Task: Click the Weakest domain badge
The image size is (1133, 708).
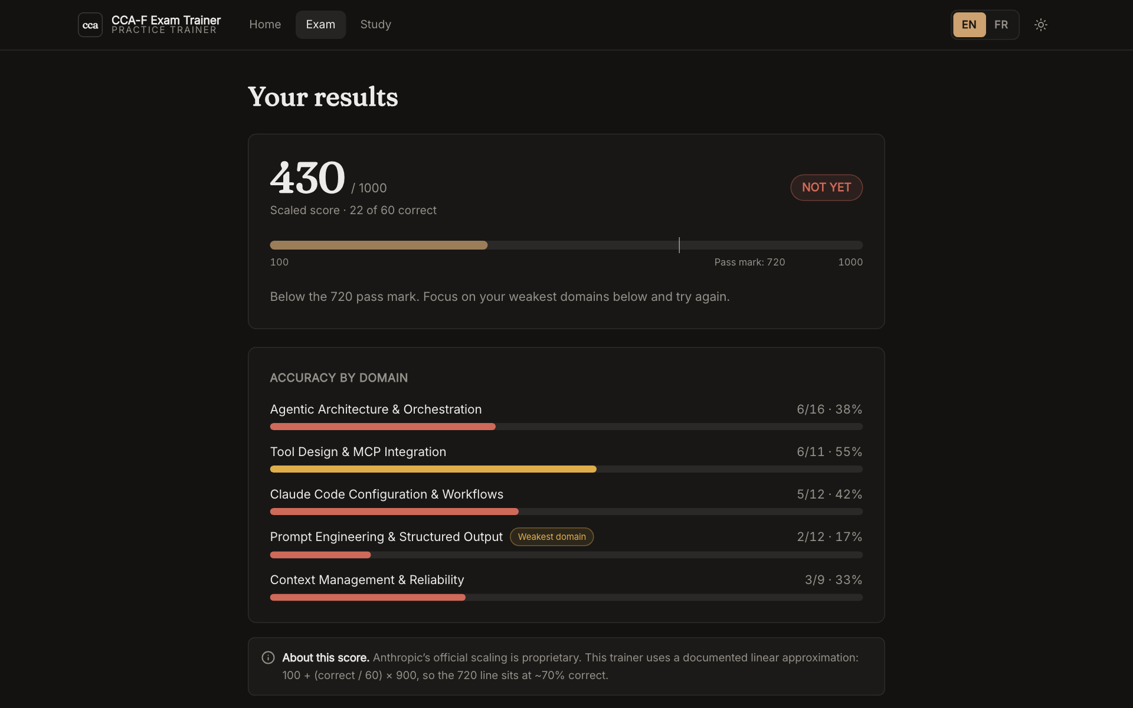Action: click(552, 537)
